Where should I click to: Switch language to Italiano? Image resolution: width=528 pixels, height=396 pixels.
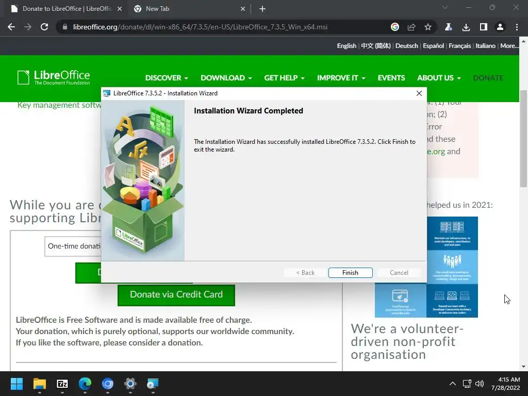485,46
